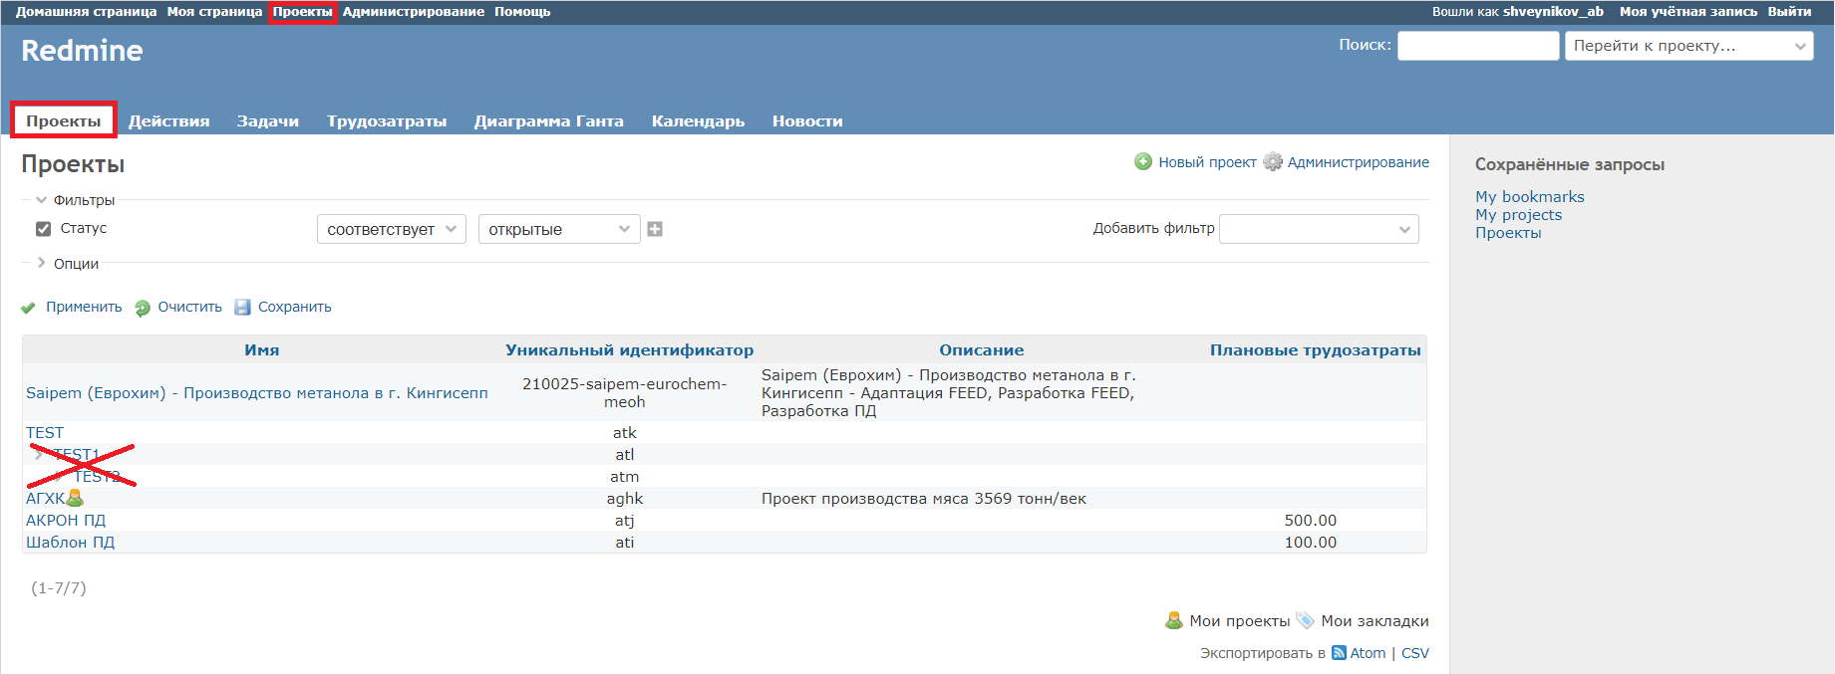Click the aghk identifier cell
The image size is (1835, 674).
point(625,499)
